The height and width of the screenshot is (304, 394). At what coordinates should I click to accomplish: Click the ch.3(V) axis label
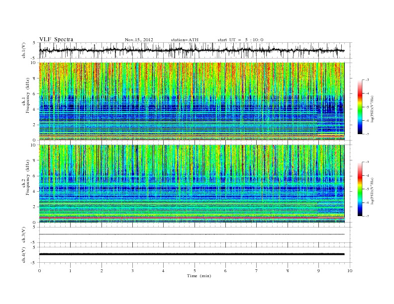pyautogui.click(x=24, y=235)
